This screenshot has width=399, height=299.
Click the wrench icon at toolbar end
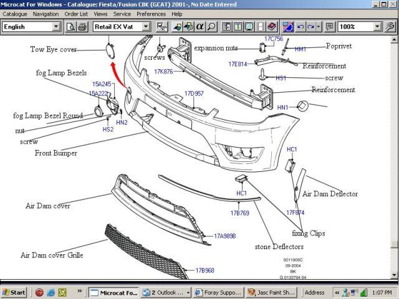pos(390,27)
